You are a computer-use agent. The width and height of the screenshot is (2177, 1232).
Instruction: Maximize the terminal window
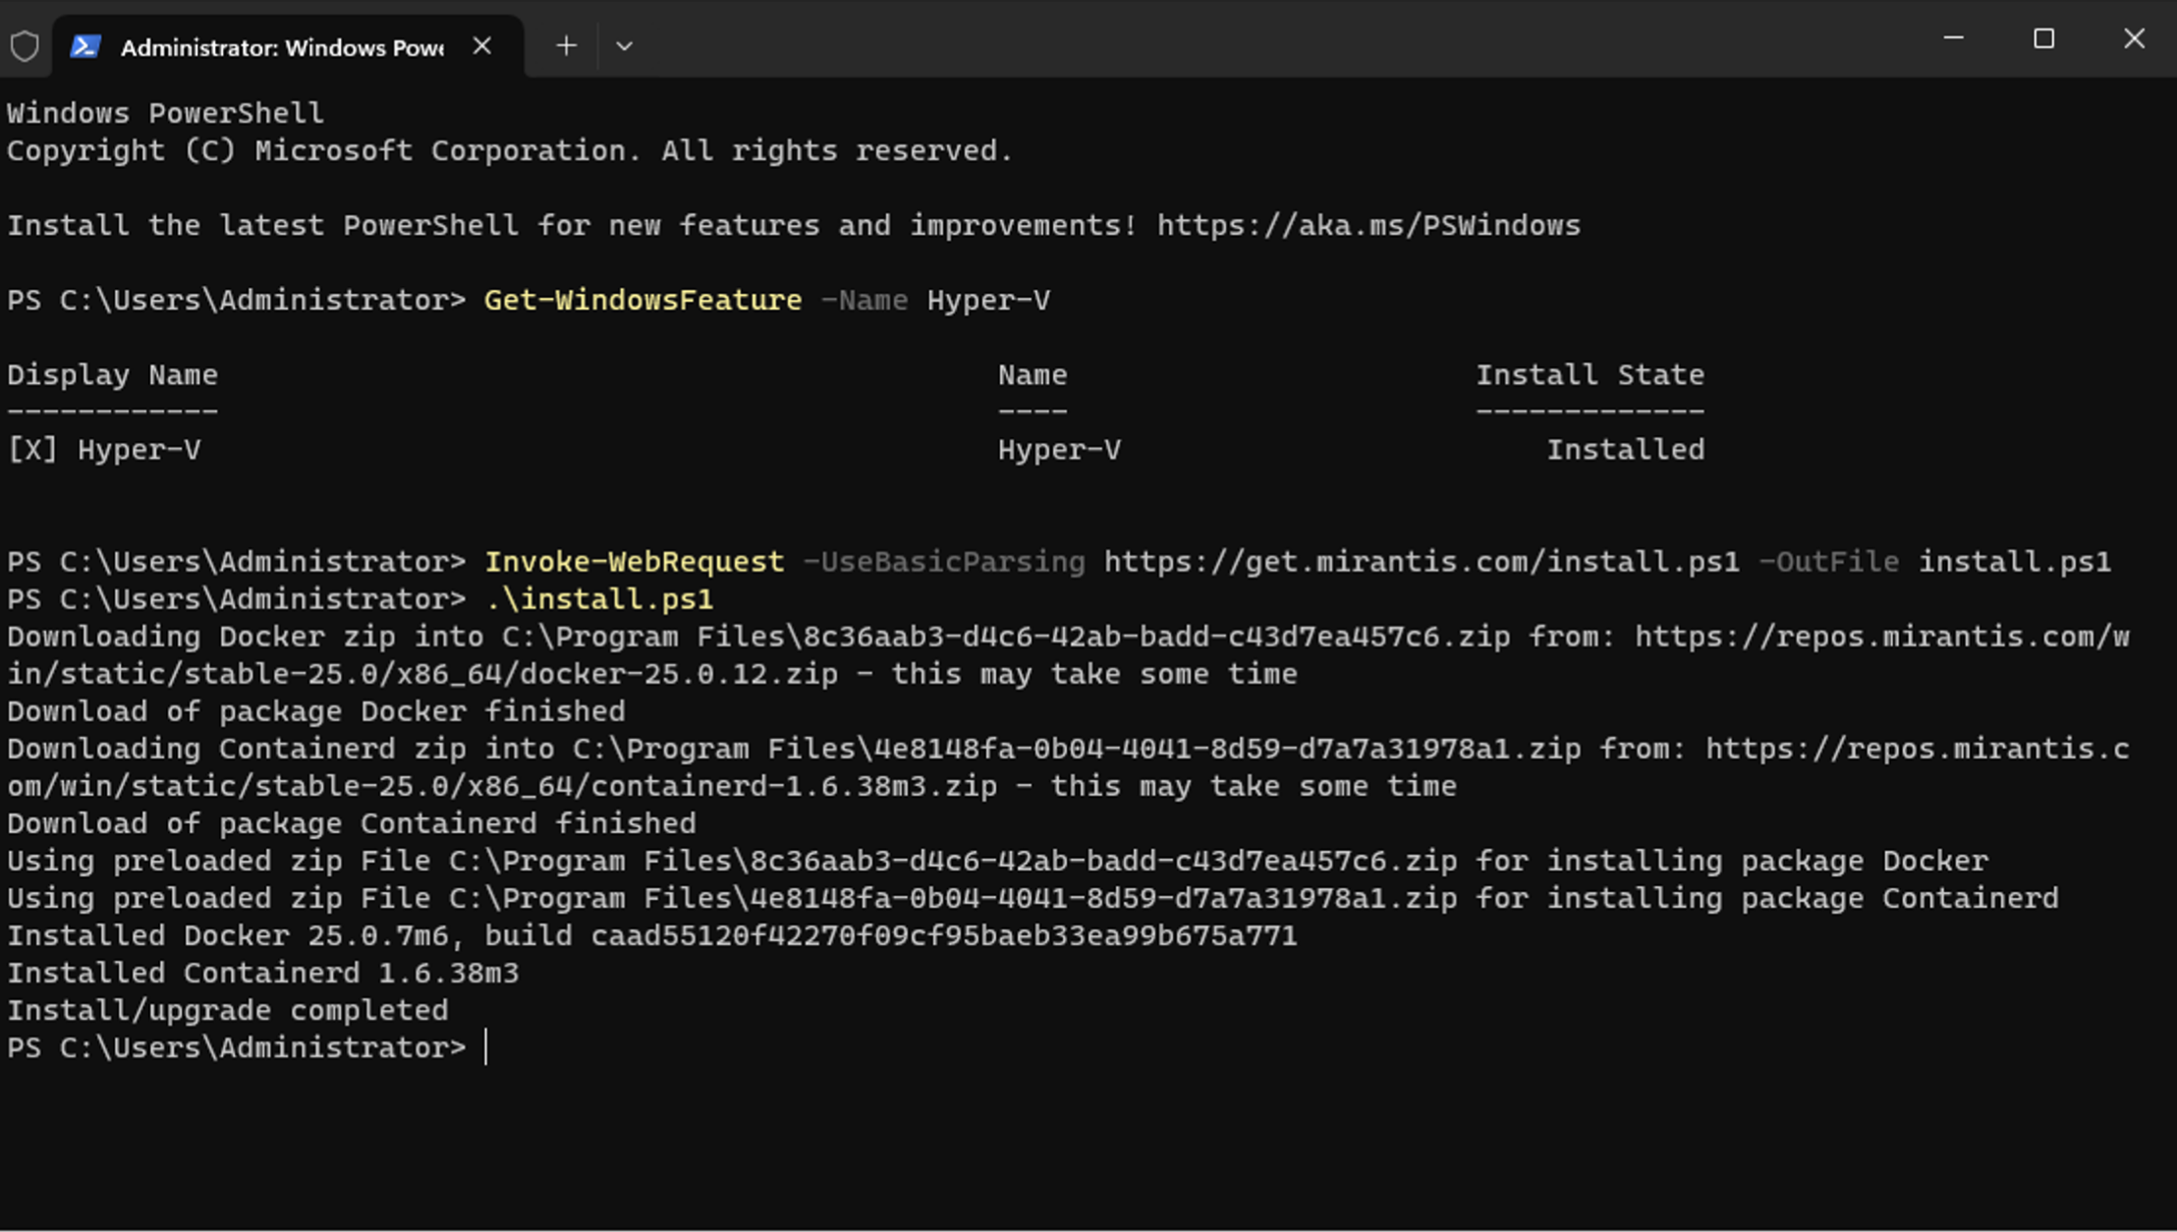[x=2043, y=38]
